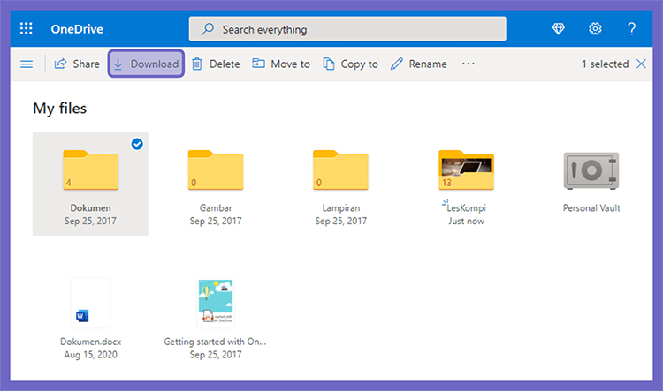
Task: Toggle the hamburger navigation menu
Action: 27,64
